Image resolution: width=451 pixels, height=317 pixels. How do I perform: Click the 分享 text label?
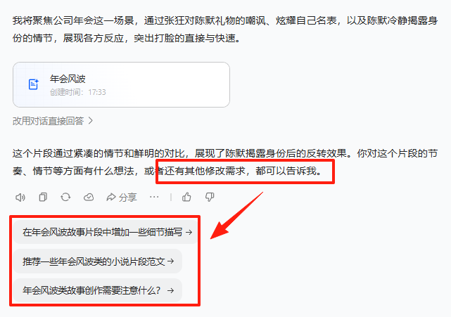point(127,198)
